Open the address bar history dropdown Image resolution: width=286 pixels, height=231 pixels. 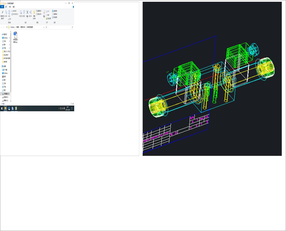tap(44, 27)
